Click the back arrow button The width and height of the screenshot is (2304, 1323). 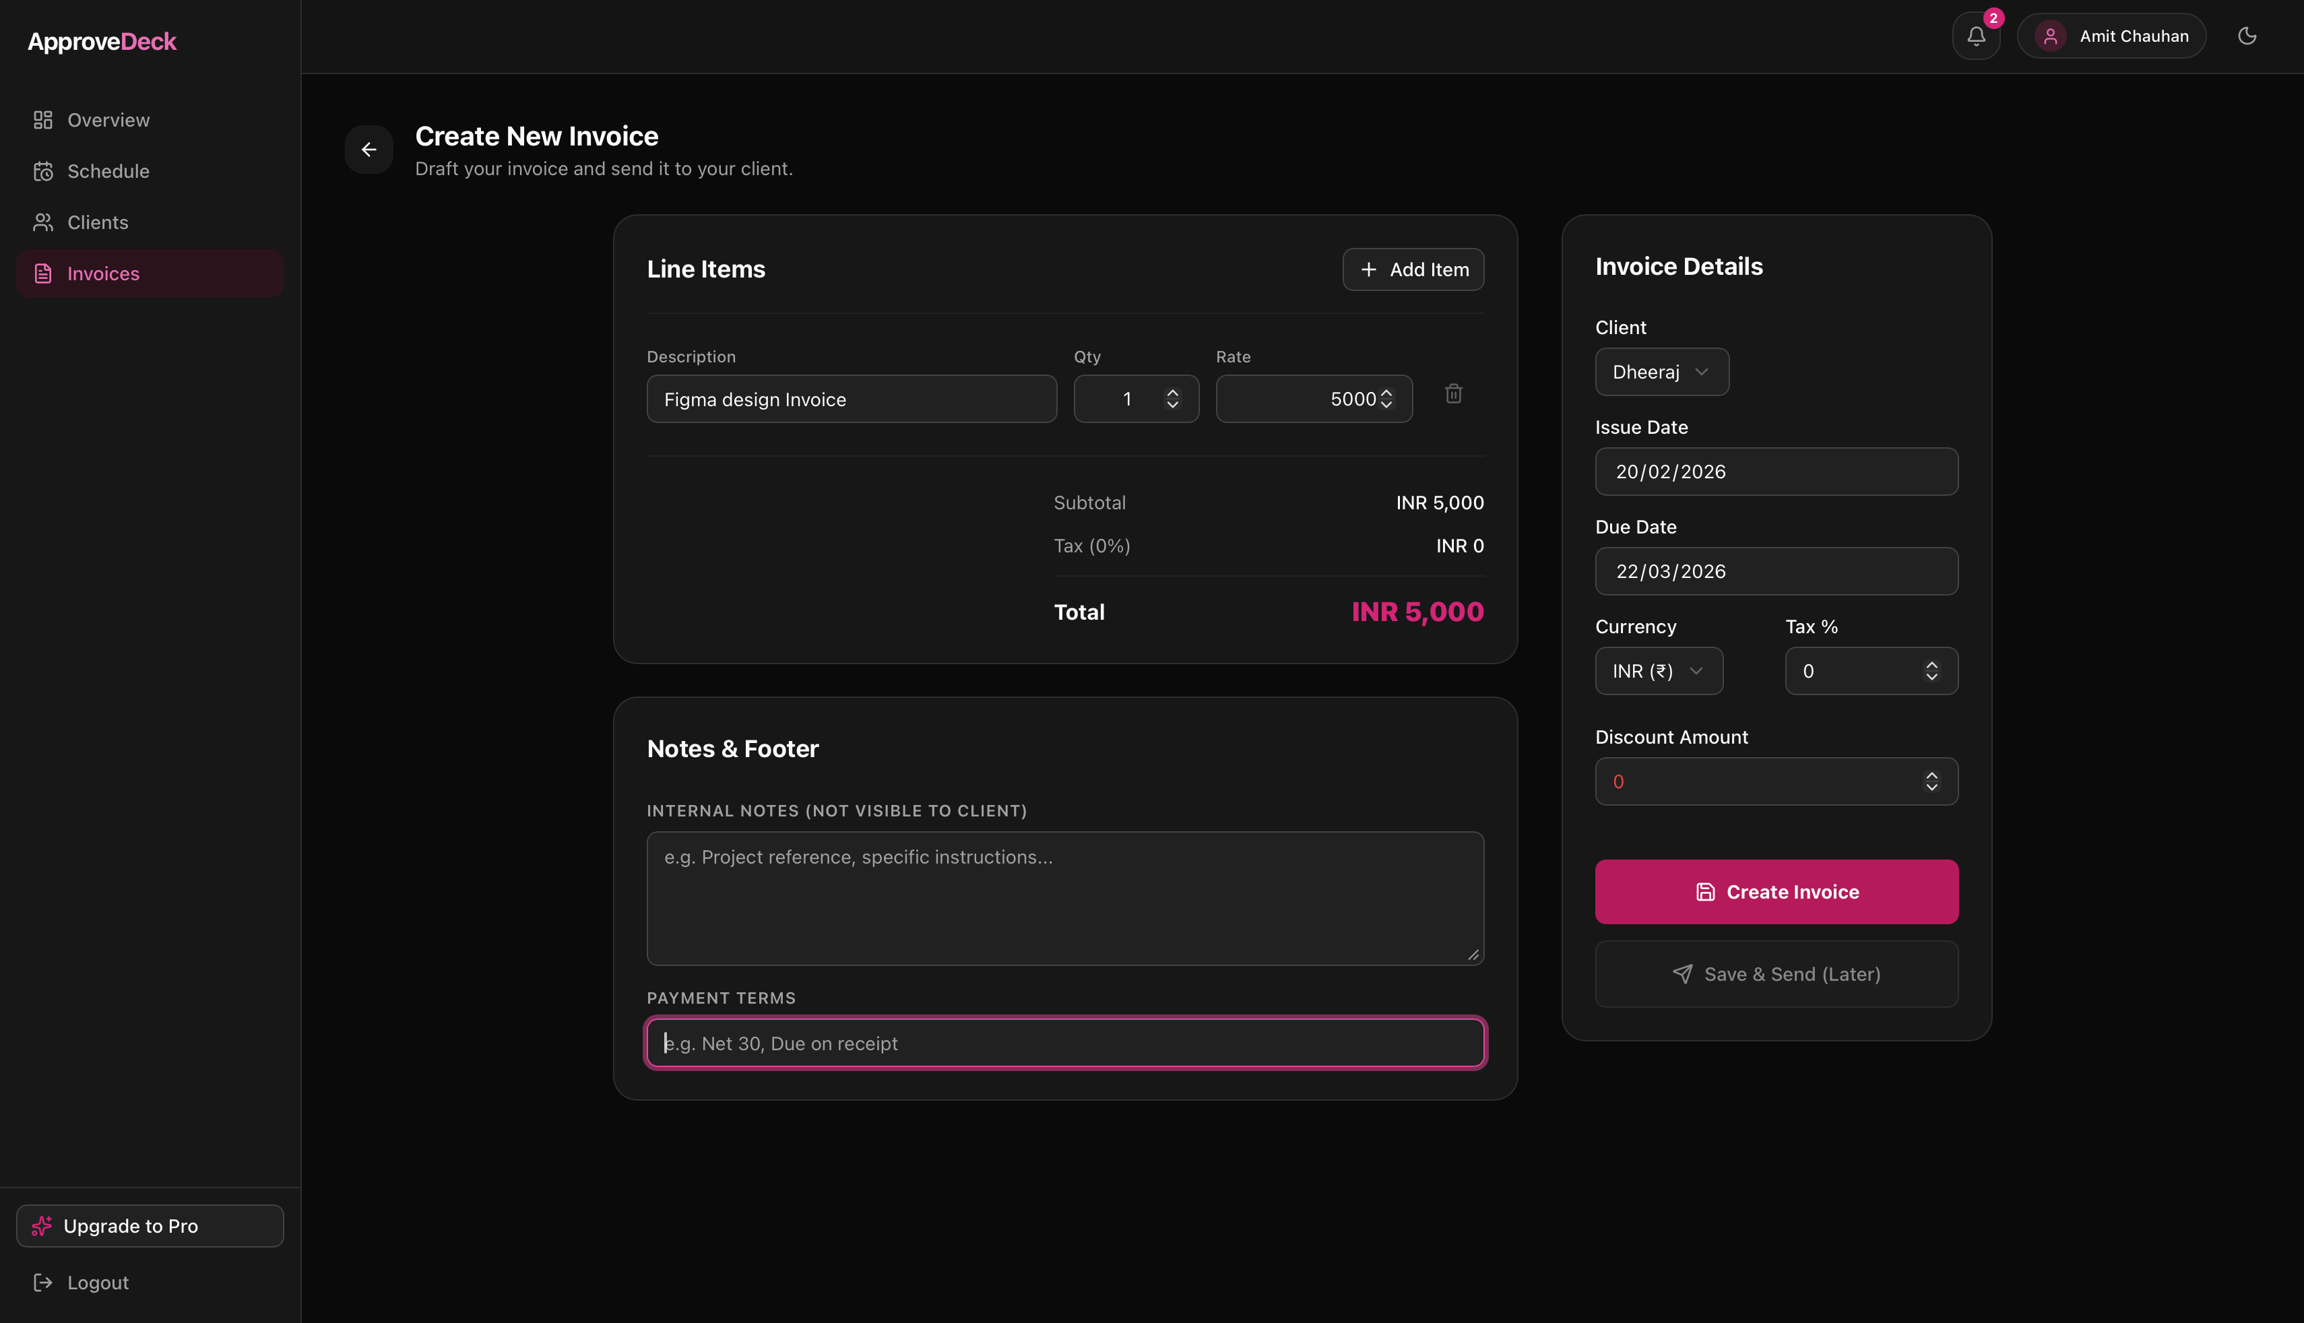(x=369, y=150)
